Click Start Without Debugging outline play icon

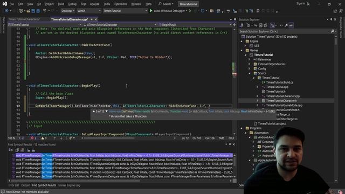point(190,11)
